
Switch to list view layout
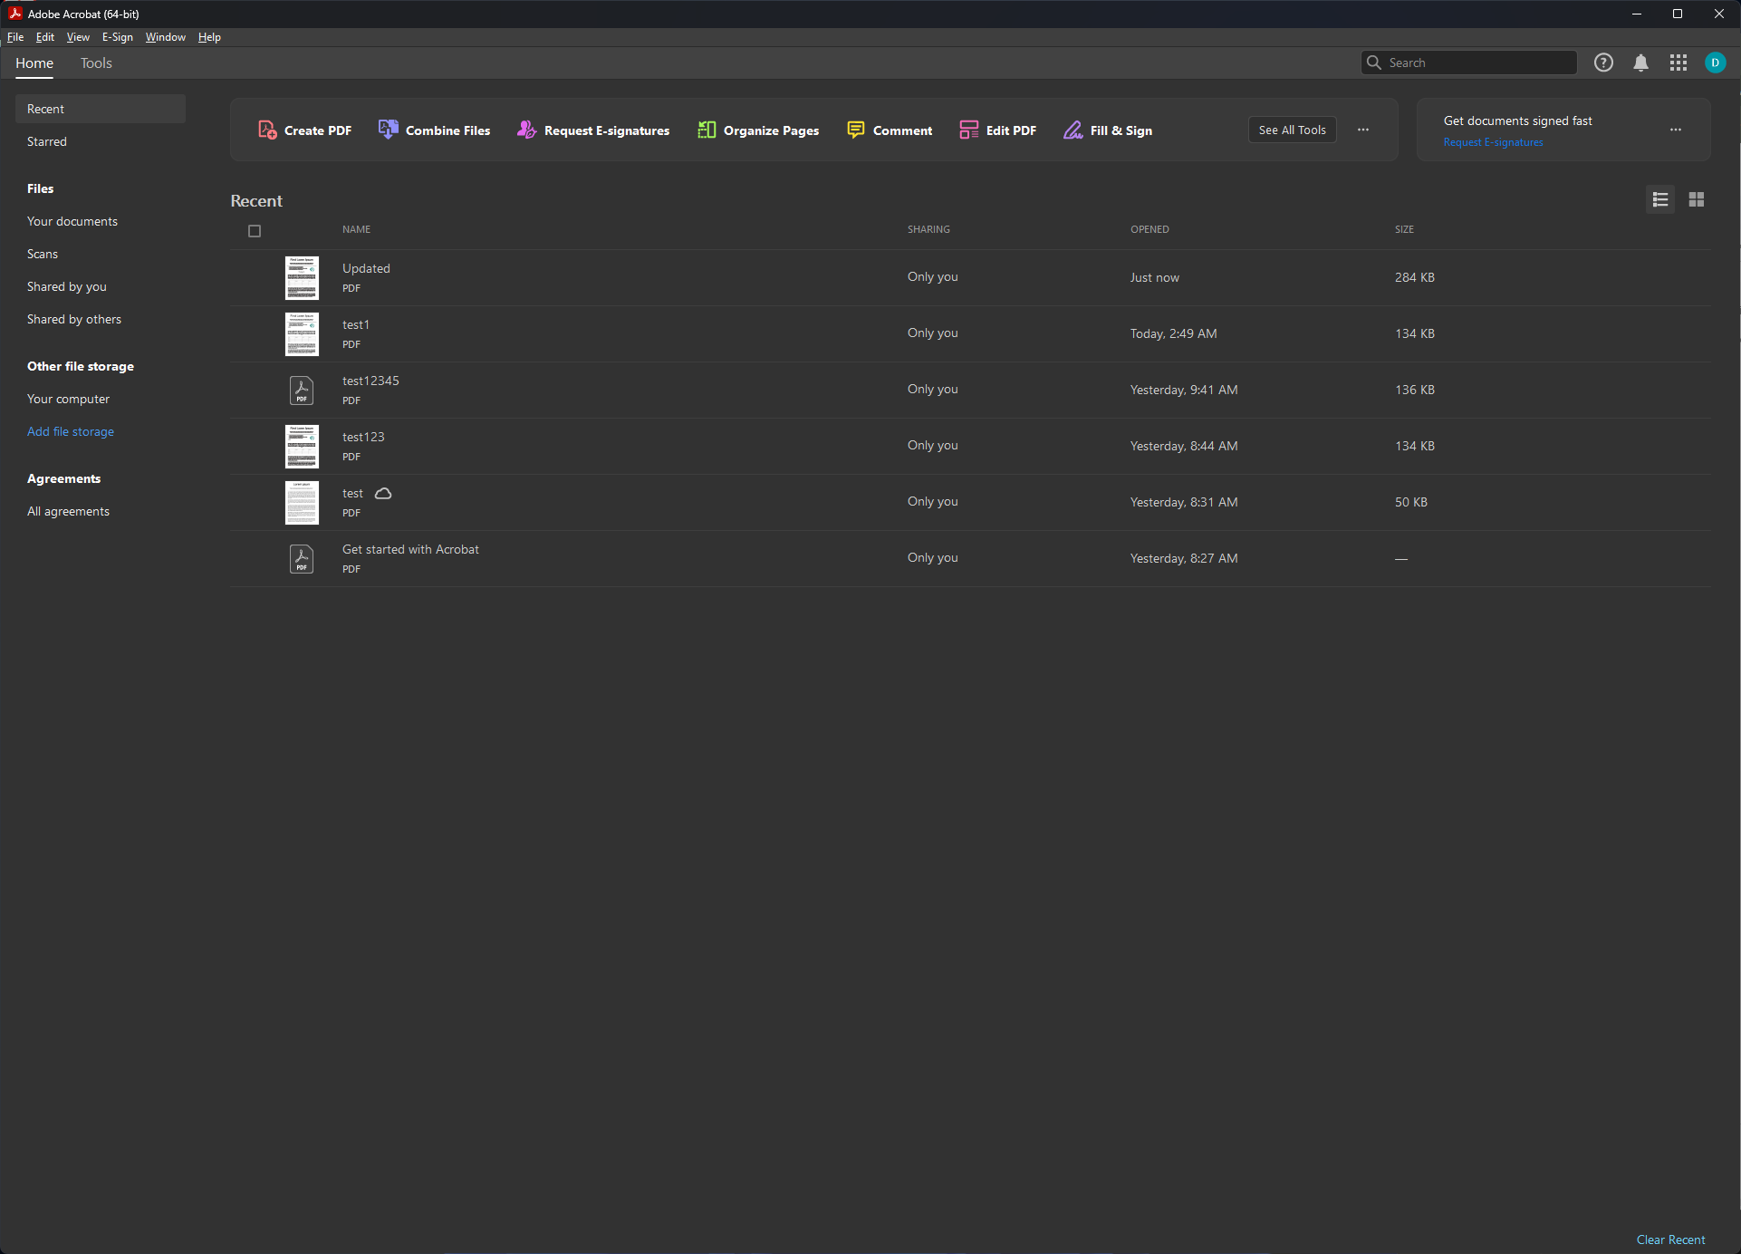coord(1659,199)
